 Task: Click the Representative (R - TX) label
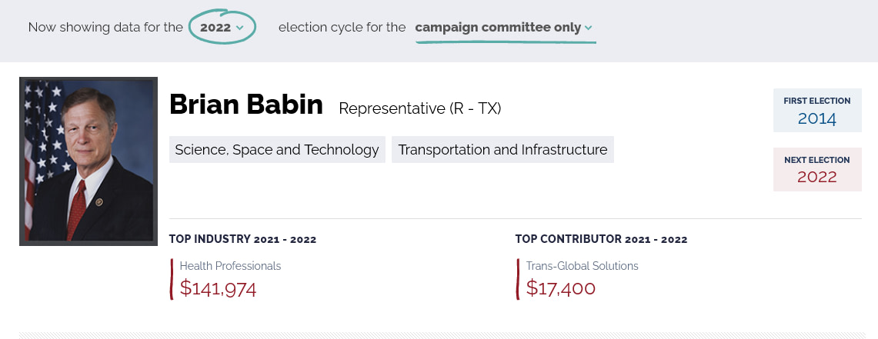point(420,108)
